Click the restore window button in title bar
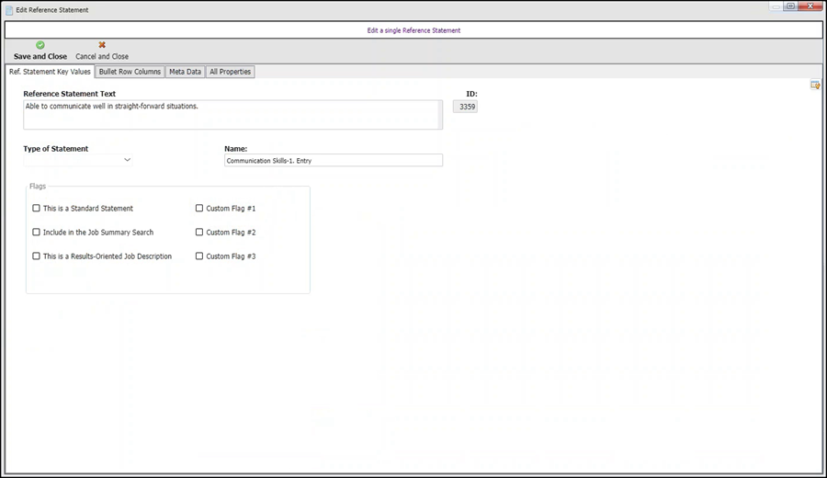 point(790,6)
